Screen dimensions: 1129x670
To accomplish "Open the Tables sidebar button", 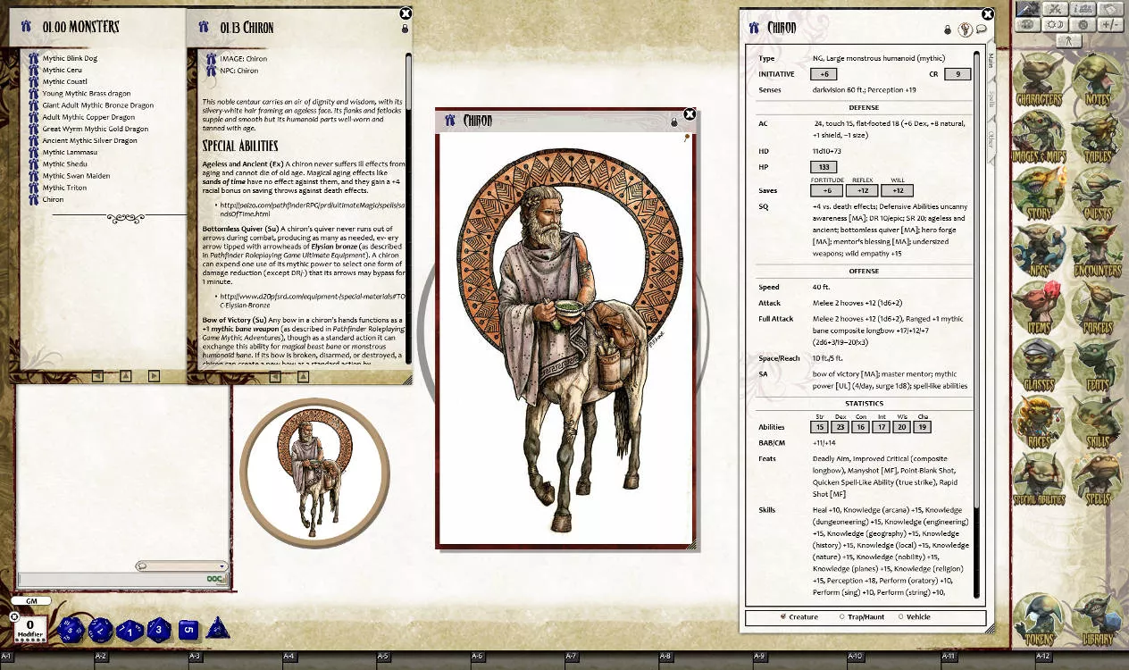I will [x=1097, y=138].
